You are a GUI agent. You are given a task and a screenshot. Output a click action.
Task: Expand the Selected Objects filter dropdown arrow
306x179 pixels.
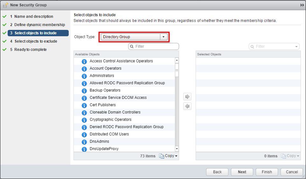click(296, 46)
